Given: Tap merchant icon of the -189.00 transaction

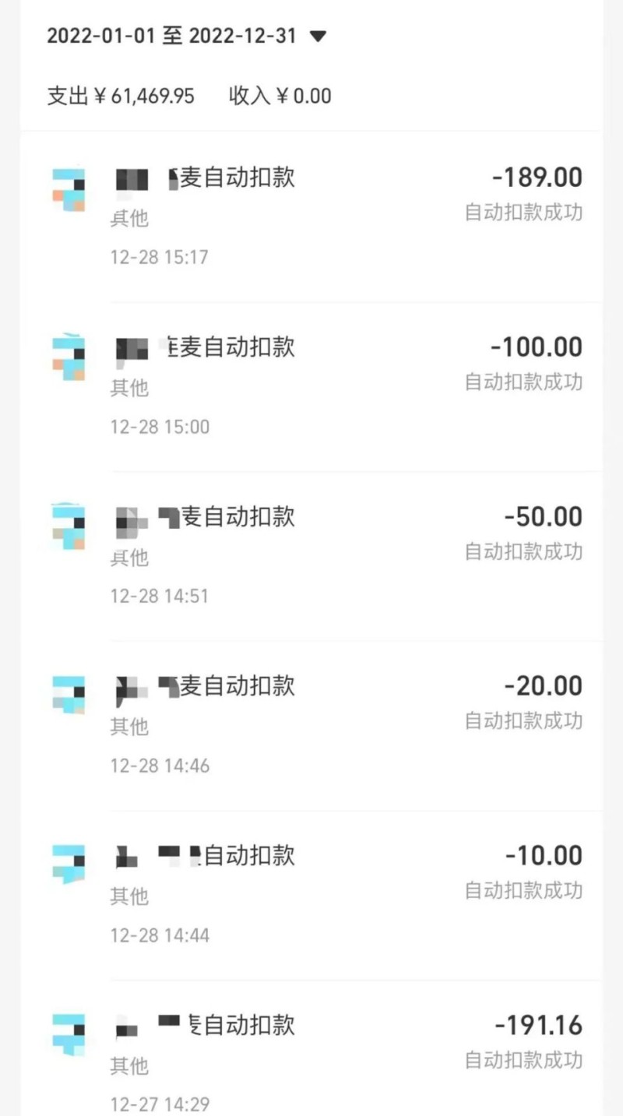Looking at the screenshot, I should point(69,189).
